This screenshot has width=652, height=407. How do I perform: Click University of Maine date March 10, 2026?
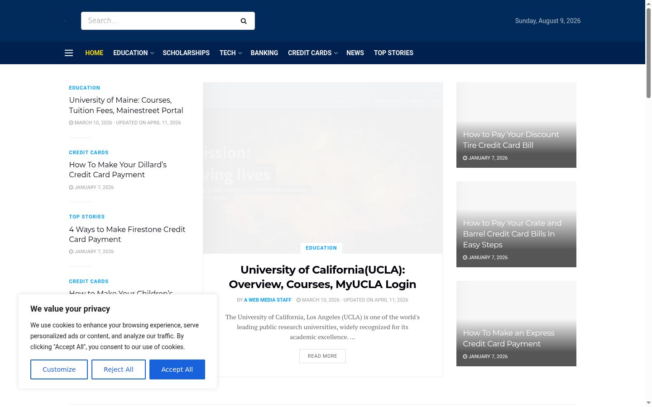pyautogui.click(x=93, y=123)
